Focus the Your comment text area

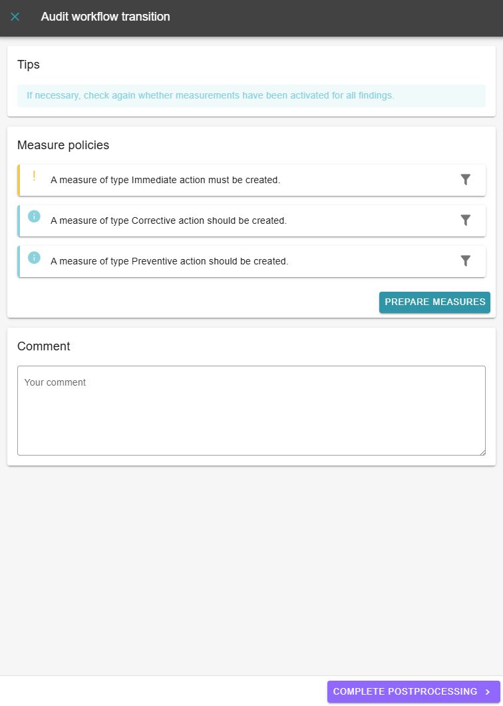pos(251,410)
